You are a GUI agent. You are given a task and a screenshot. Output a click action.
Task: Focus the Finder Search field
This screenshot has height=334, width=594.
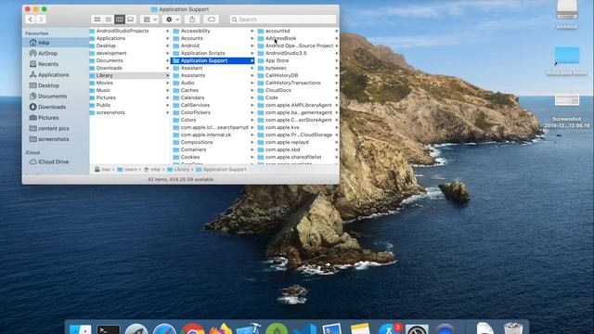(x=283, y=19)
